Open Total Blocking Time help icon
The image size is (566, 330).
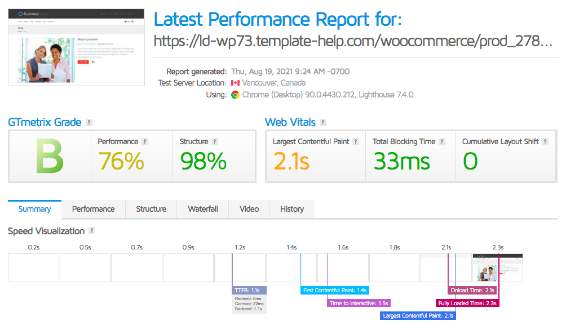pyautogui.click(x=442, y=142)
